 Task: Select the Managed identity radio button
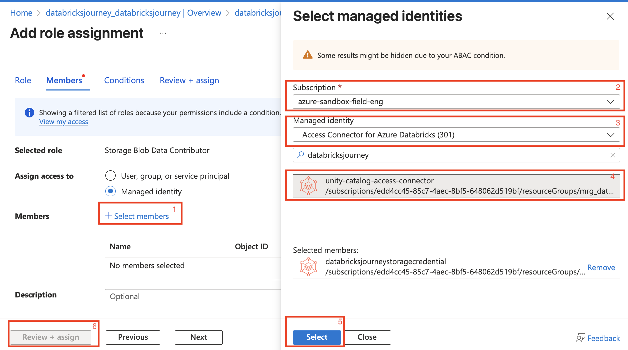110,191
